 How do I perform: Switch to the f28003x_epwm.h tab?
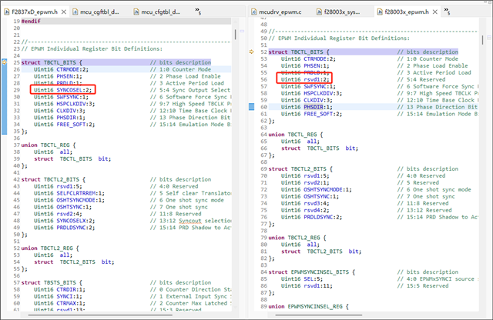[407, 12]
